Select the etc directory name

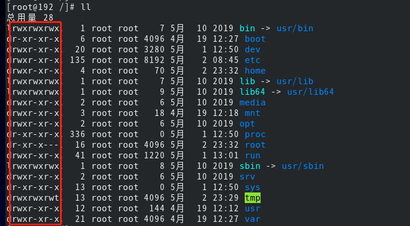[252, 60]
